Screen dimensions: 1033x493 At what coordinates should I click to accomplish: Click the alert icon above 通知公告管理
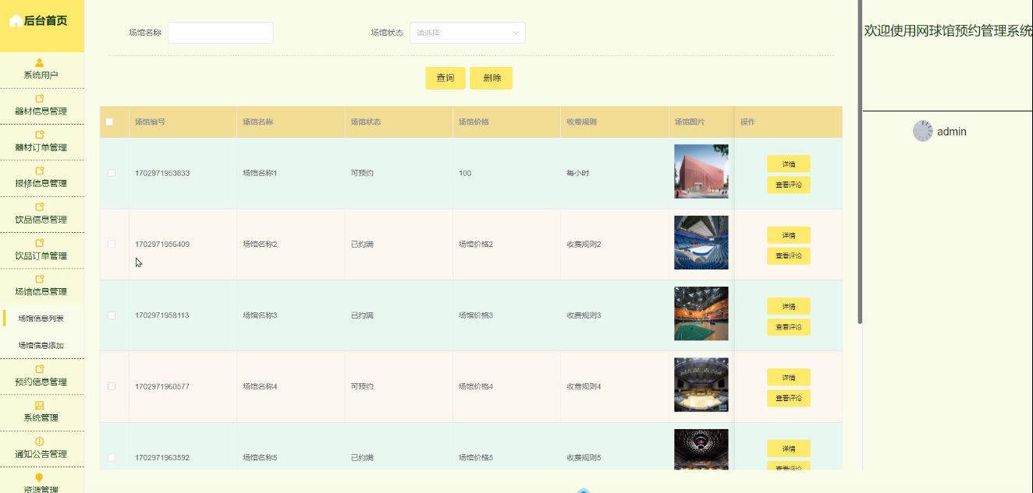click(x=40, y=442)
